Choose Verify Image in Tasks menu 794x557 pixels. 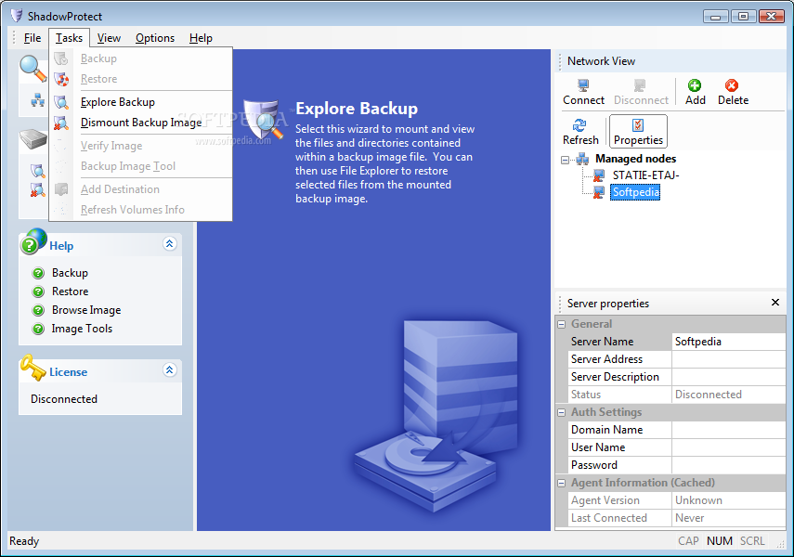point(141,146)
